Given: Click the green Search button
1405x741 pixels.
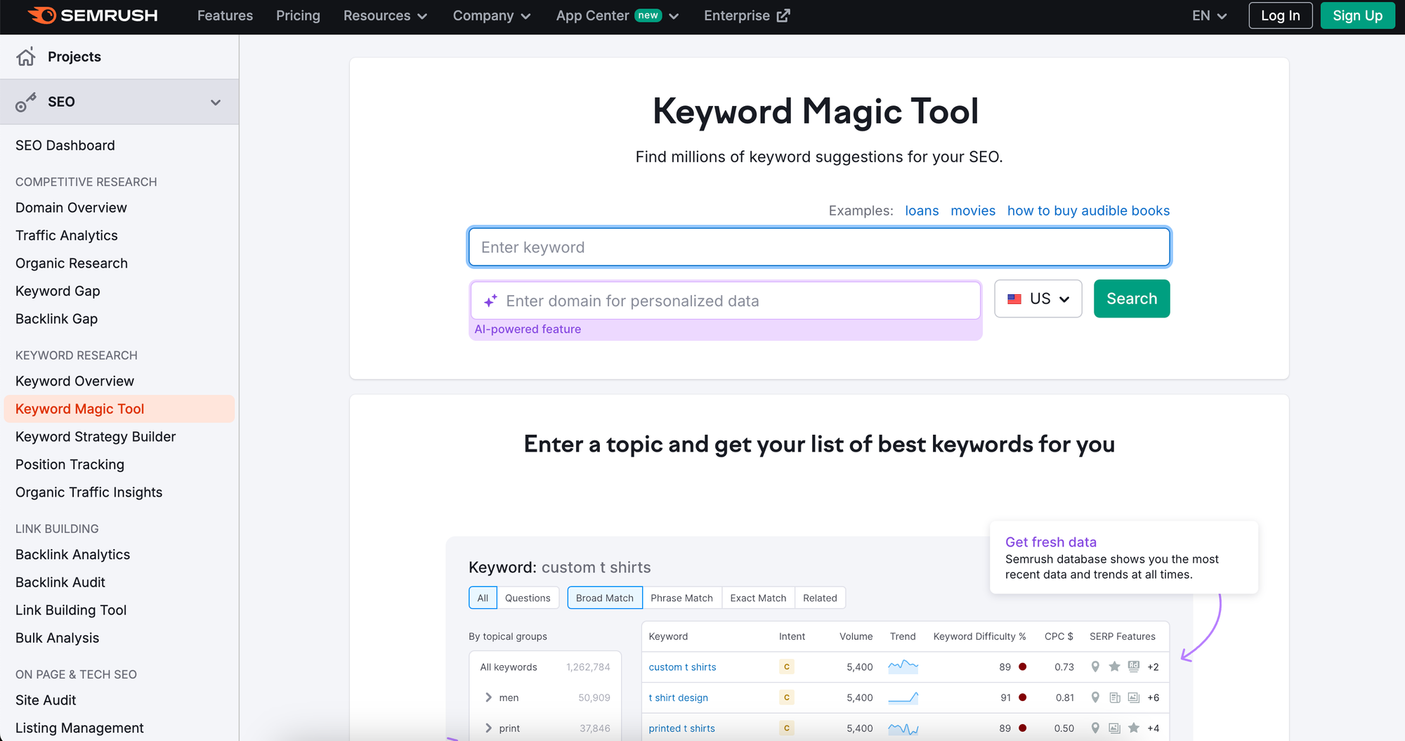Looking at the screenshot, I should pyautogui.click(x=1132, y=299).
